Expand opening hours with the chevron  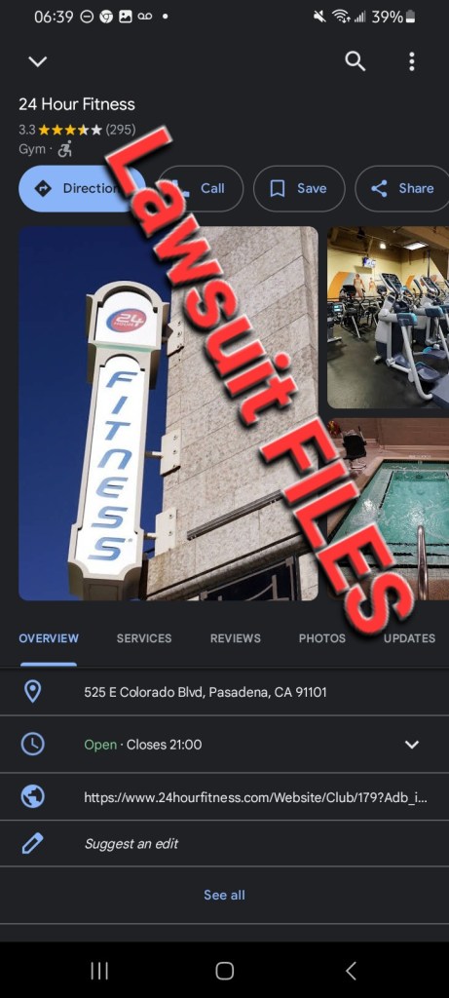[412, 745]
